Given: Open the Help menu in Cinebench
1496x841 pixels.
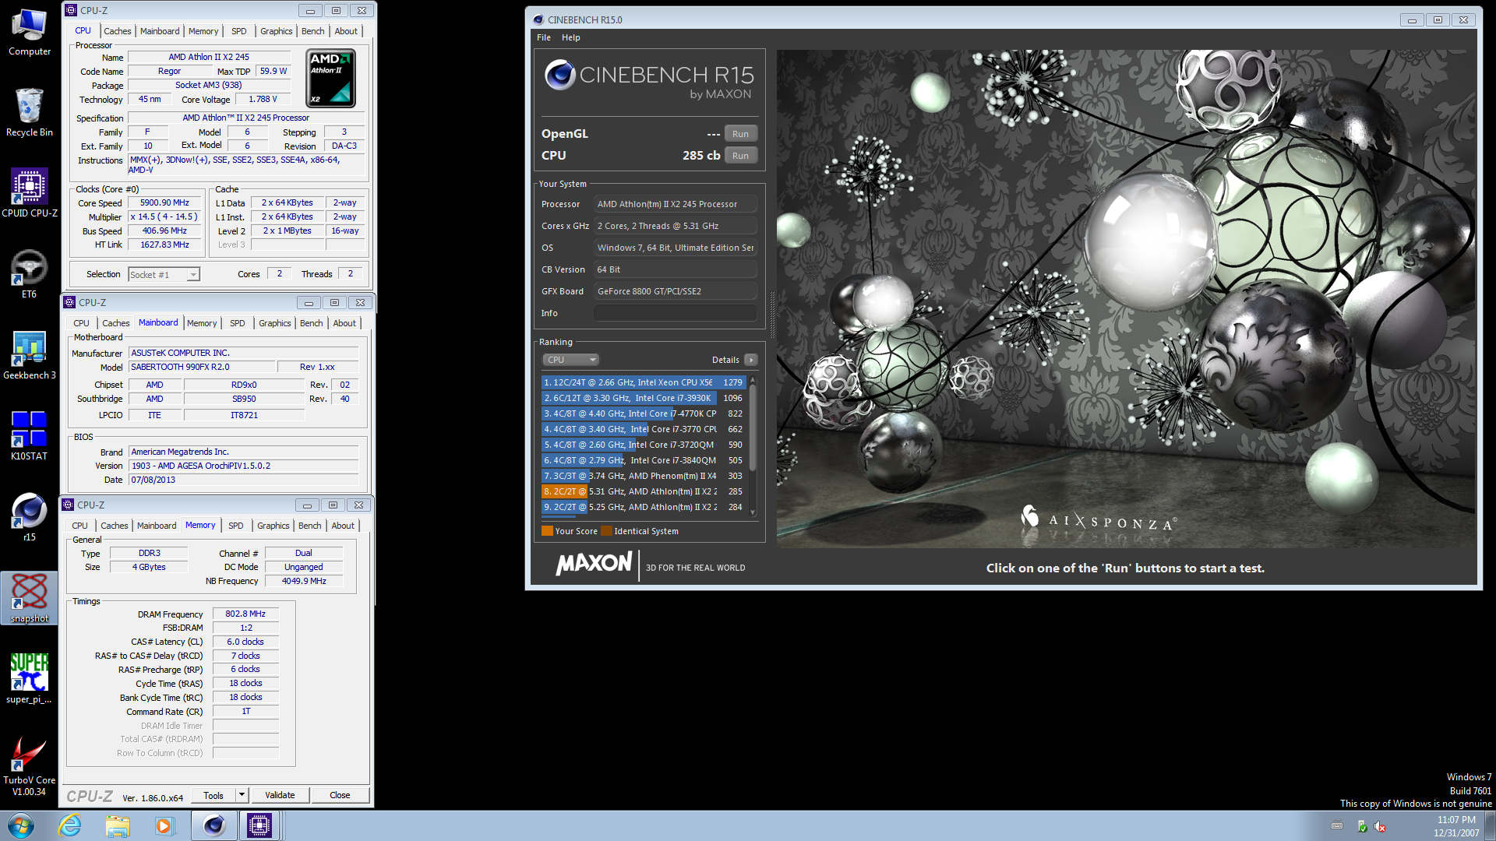Looking at the screenshot, I should [x=570, y=37].
